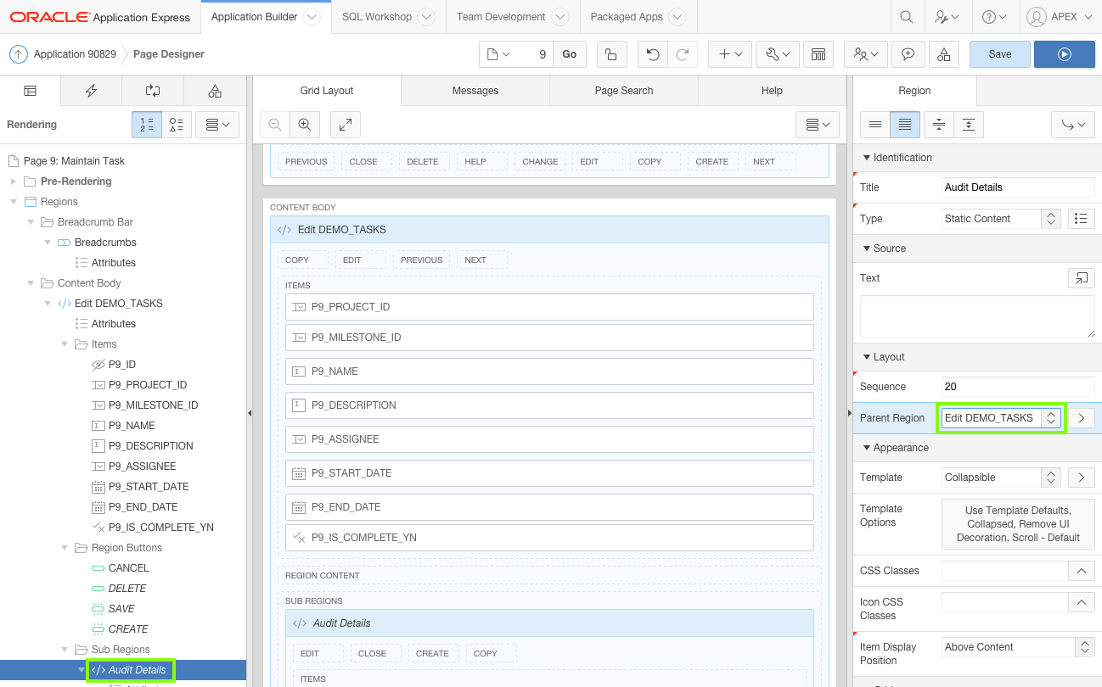Screen dimensions: 1102x687
Task: Switch Rendering tree to alphabetical order
Action: click(177, 124)
